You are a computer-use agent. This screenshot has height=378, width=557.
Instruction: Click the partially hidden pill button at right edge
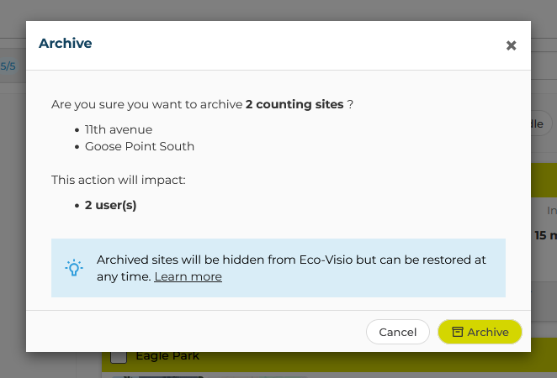click(541, 123)
